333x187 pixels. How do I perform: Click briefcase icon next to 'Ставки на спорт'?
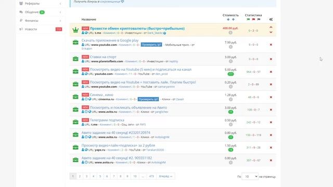click(x=75, y=59)
